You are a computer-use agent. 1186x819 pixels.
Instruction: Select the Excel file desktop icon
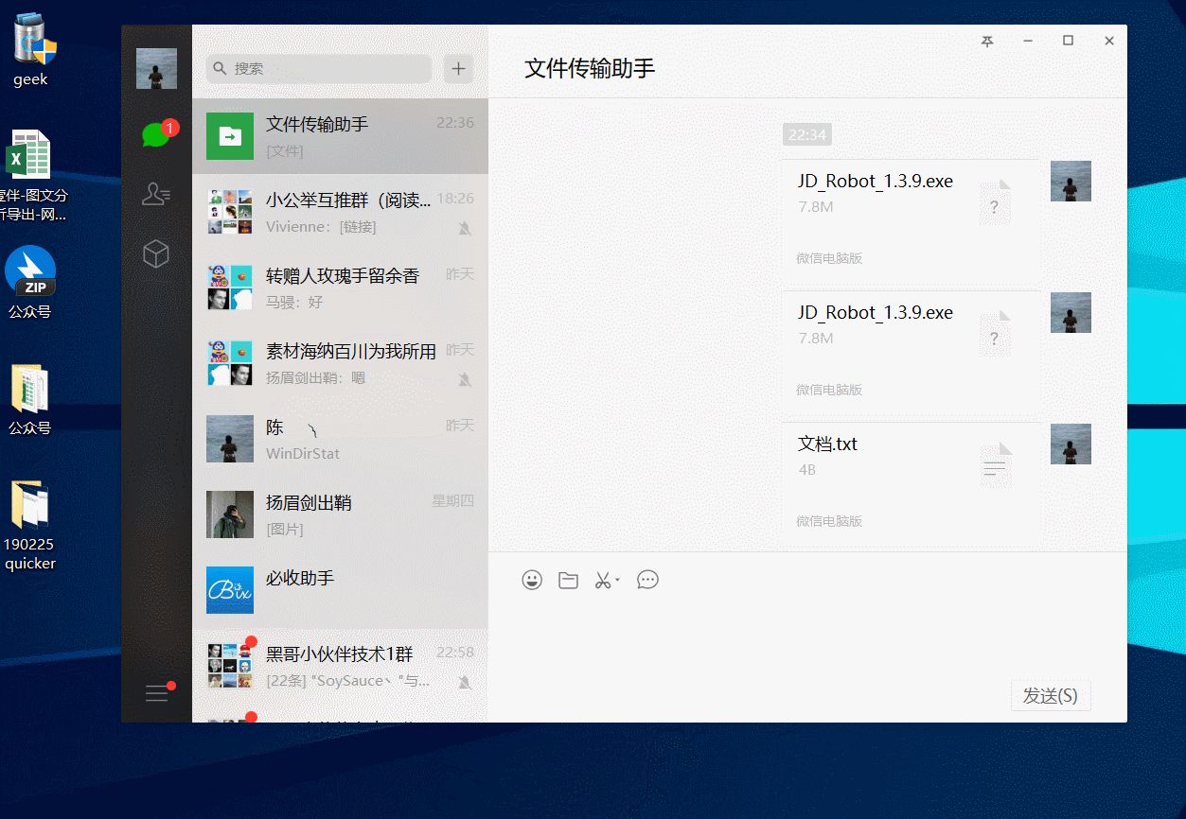pyautogui.click(x=31, y=176)
